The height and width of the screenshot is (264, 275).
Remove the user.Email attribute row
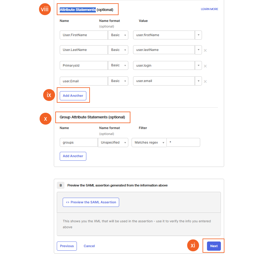point(205,81)
